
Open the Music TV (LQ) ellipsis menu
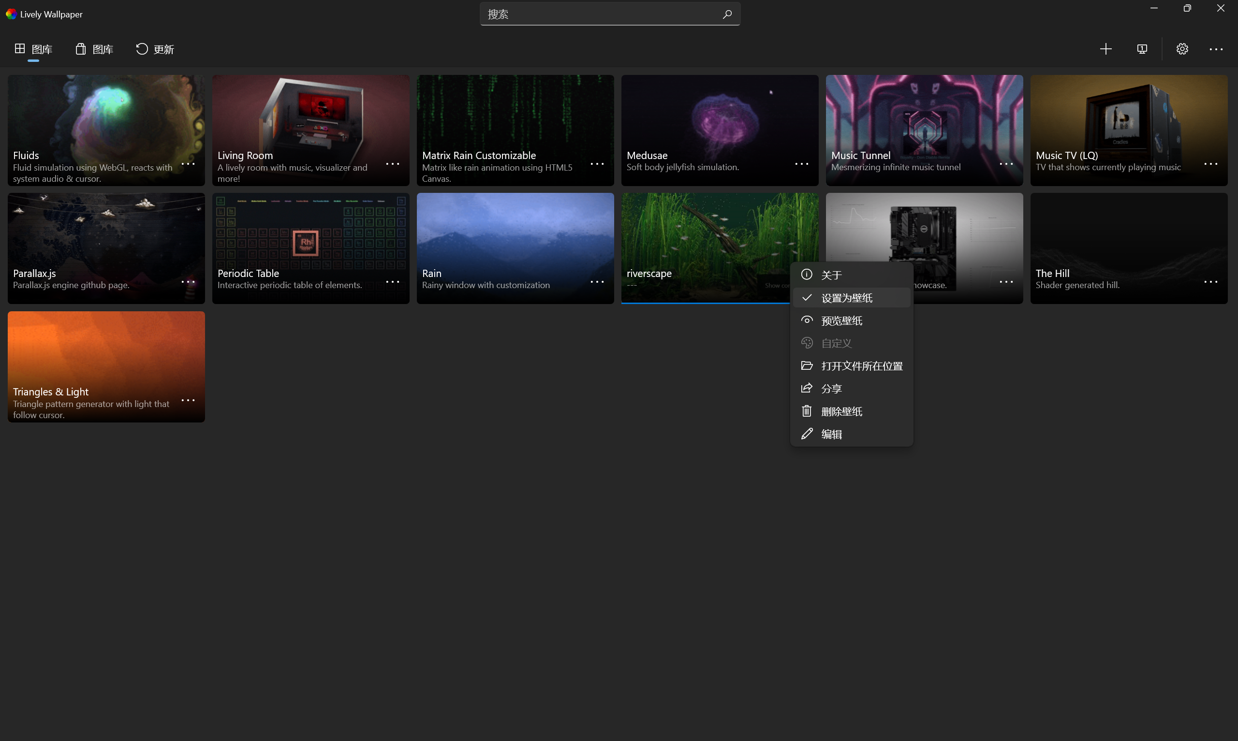pyautogui.click(x=1210, y=164)
